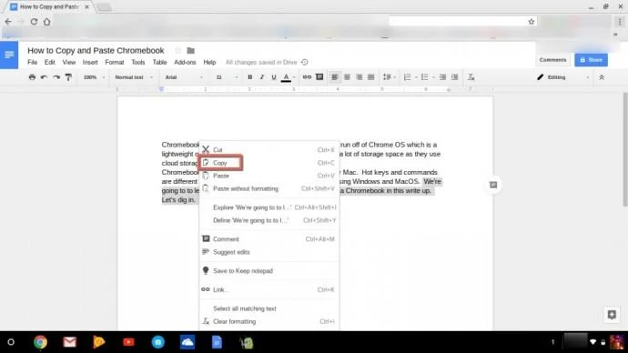Bookmark the page with the star icon

pyautogui.click(x=532, y=22)
